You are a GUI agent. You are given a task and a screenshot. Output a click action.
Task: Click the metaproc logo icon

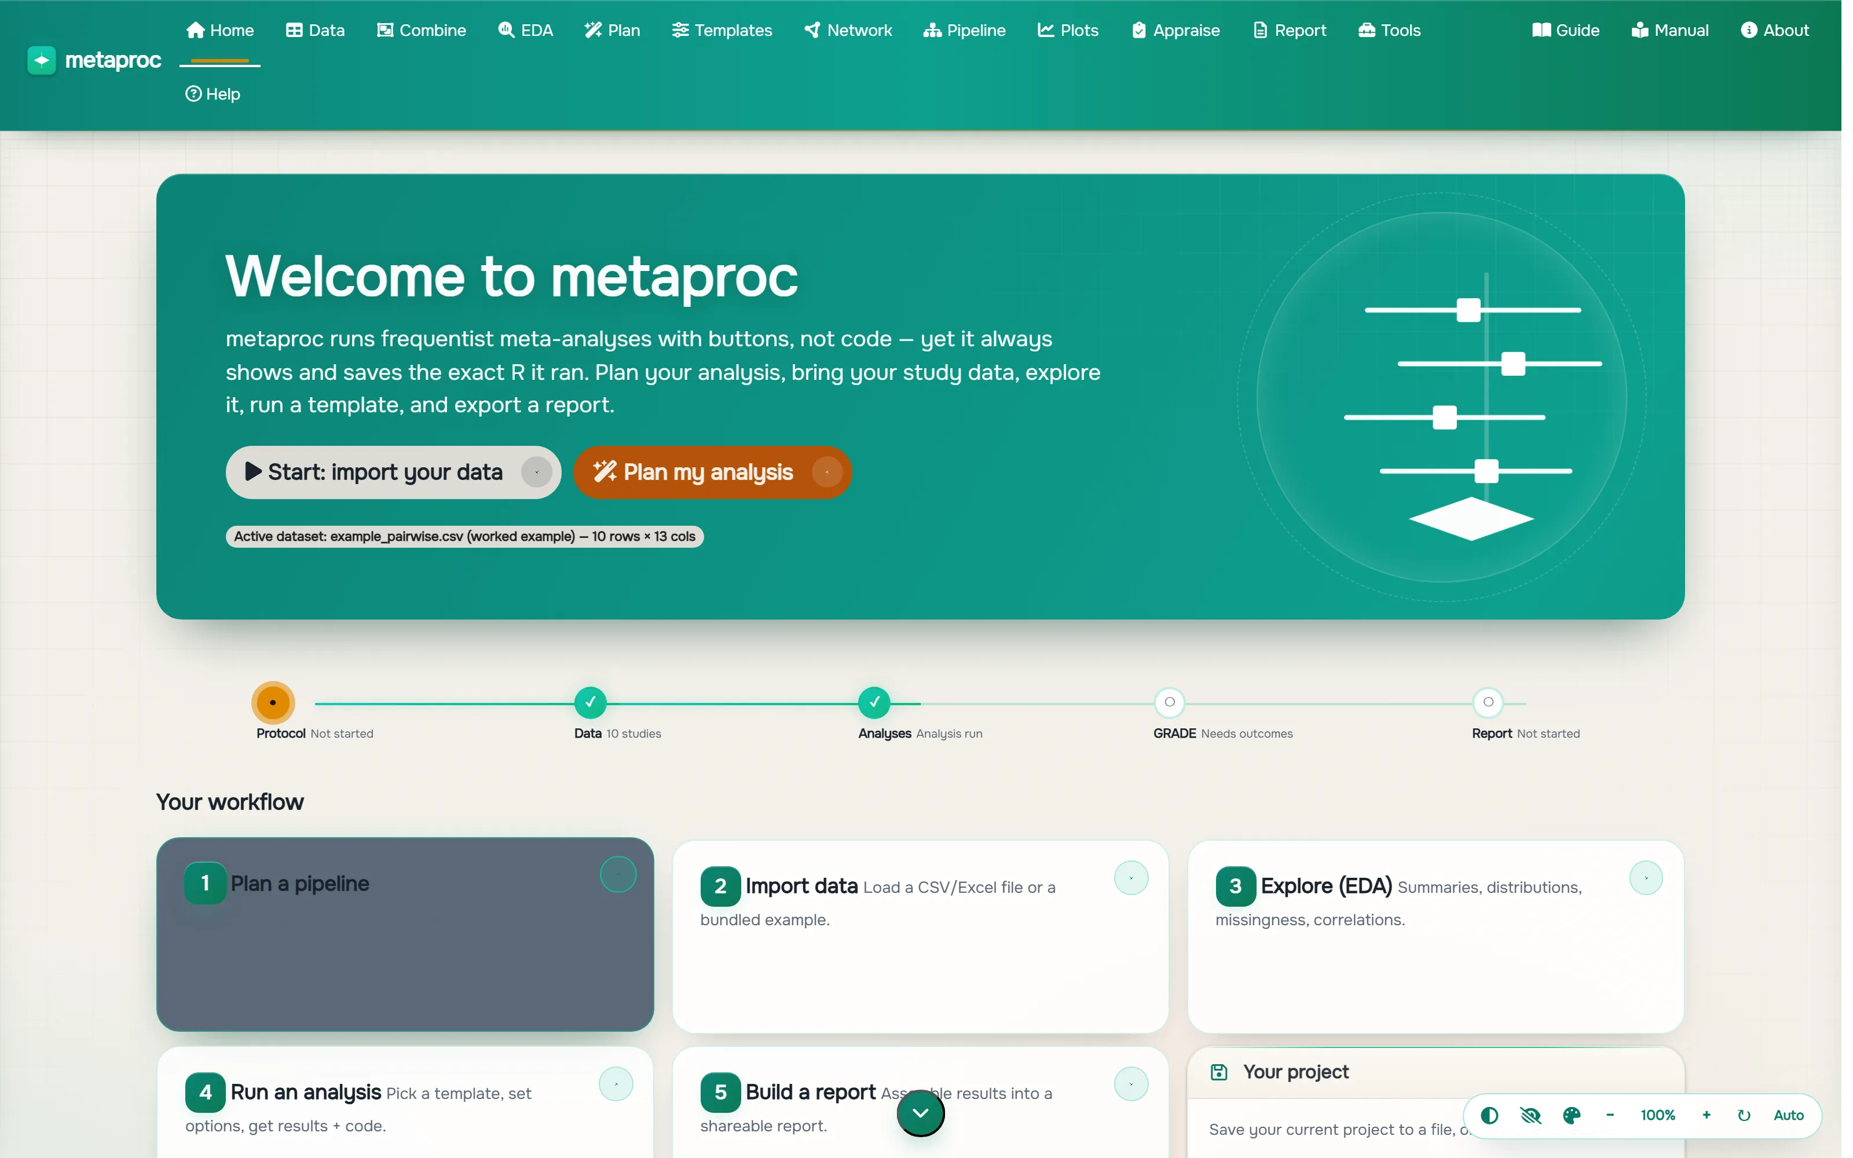(x=41, y=60)
